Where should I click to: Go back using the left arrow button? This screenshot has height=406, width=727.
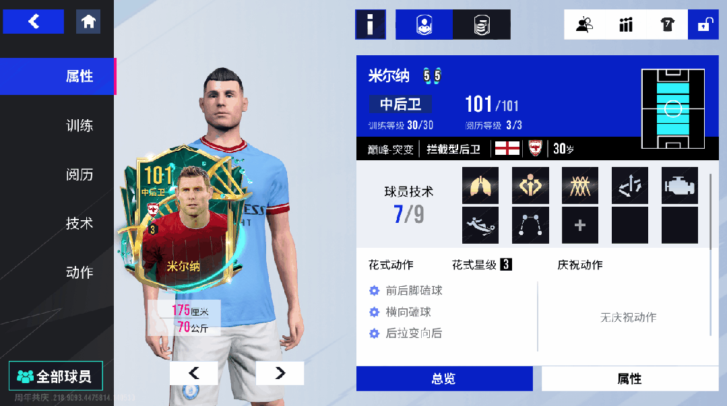coord(34,22)
